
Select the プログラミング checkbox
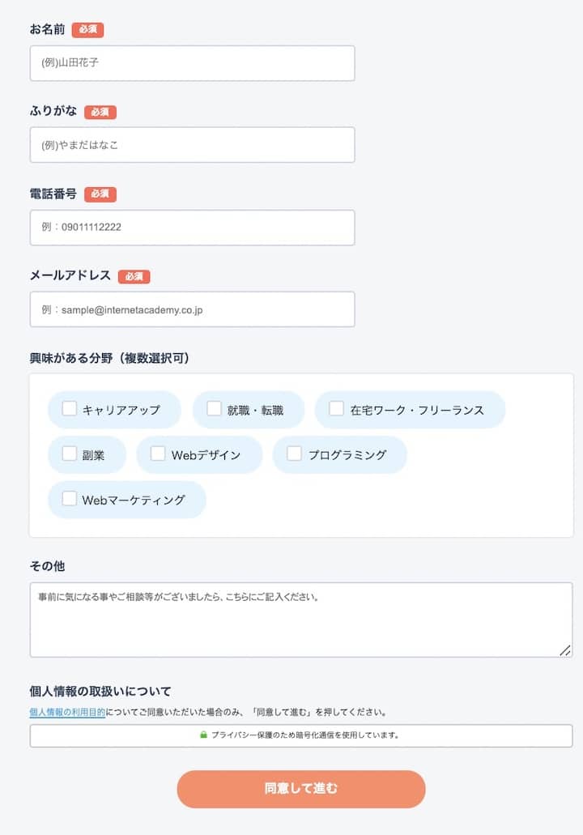293,455
